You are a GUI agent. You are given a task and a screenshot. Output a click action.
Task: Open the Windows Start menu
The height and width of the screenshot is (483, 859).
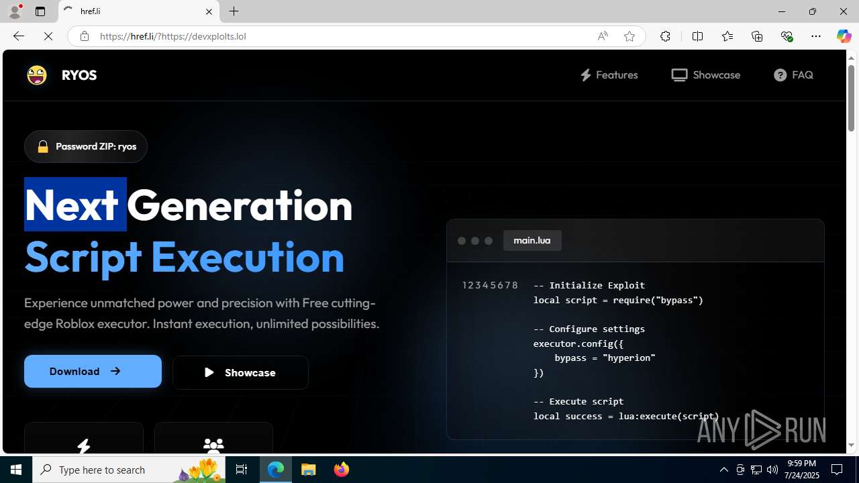coord(16,470)
